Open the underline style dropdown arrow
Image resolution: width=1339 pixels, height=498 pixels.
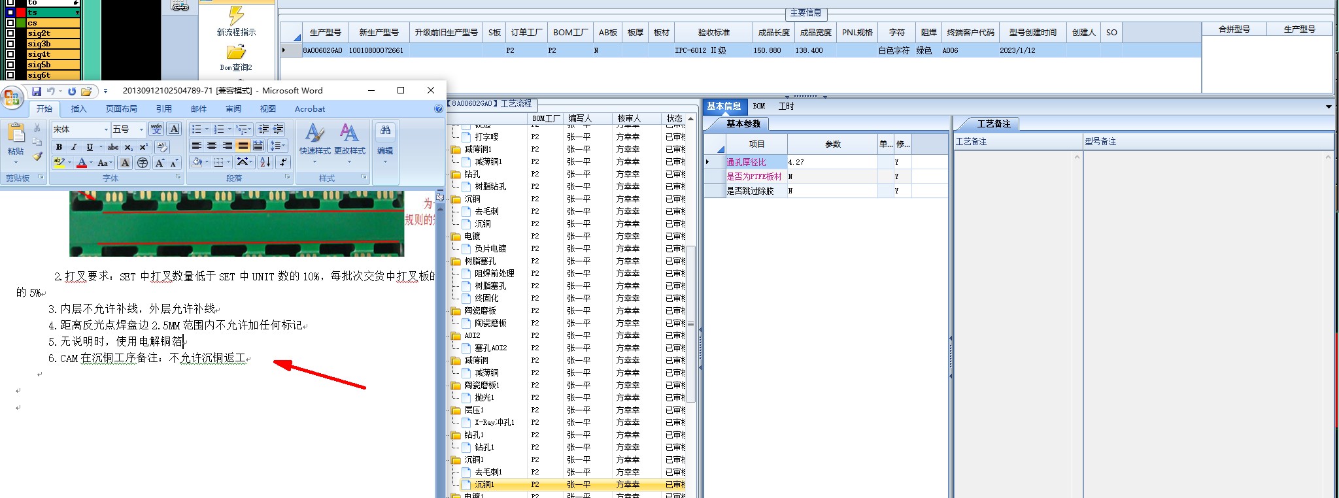coord(100,147)
